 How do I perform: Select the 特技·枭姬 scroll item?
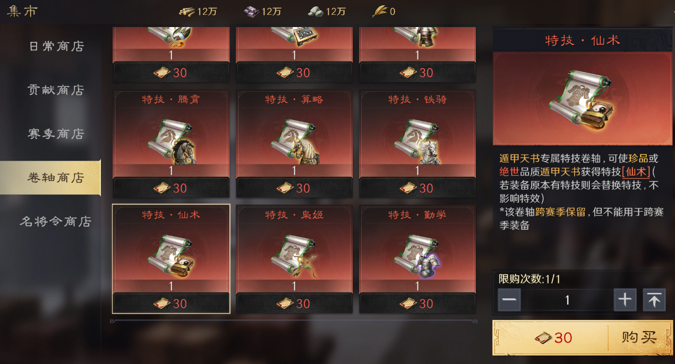click(294, 258)
